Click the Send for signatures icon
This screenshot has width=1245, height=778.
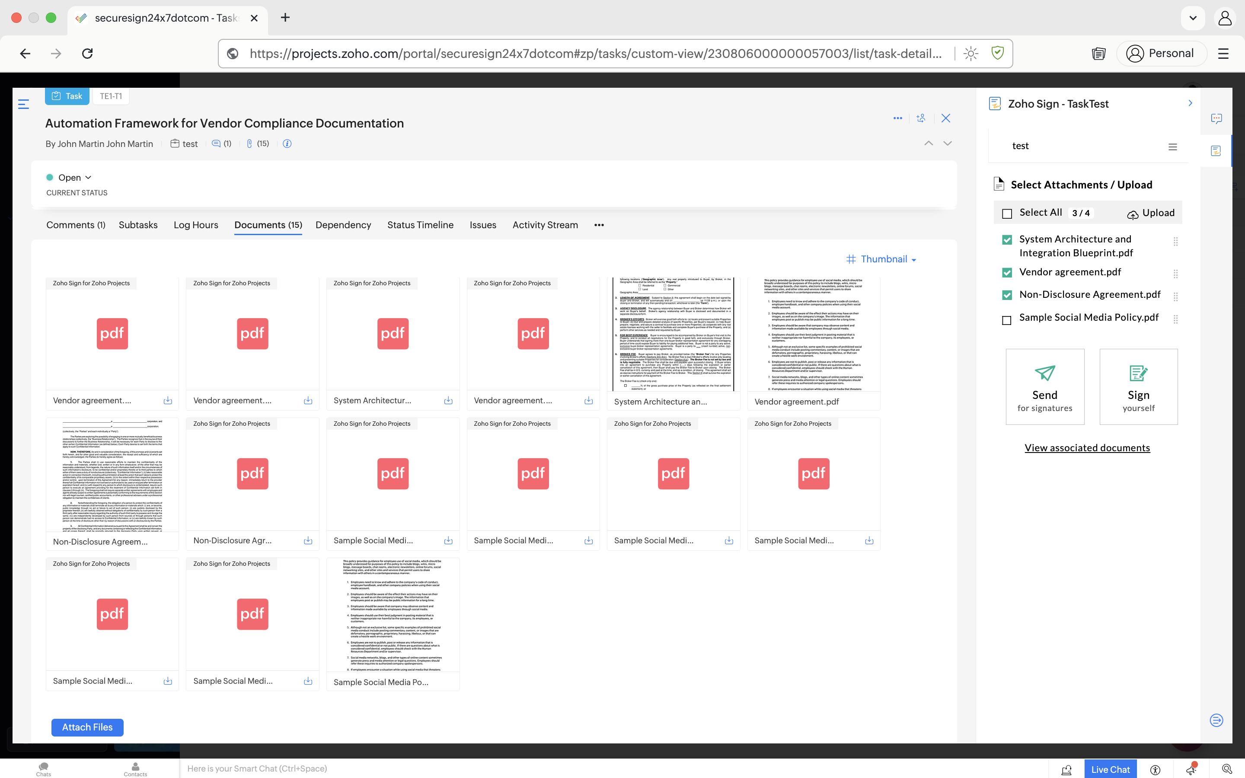(1044, 373)
